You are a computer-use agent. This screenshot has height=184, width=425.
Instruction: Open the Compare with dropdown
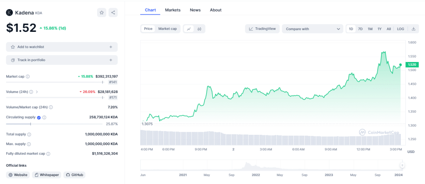tap(312, 29)
